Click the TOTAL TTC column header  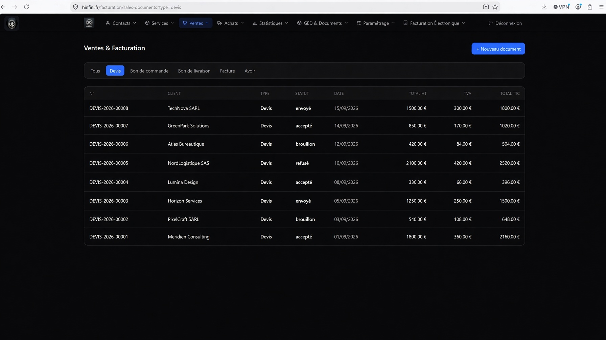tap(510, 93)
